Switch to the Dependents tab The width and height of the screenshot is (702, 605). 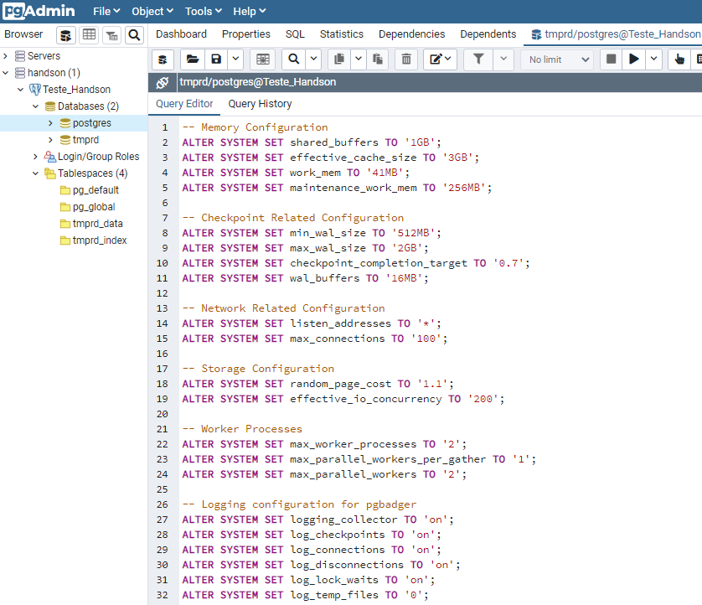488,34
